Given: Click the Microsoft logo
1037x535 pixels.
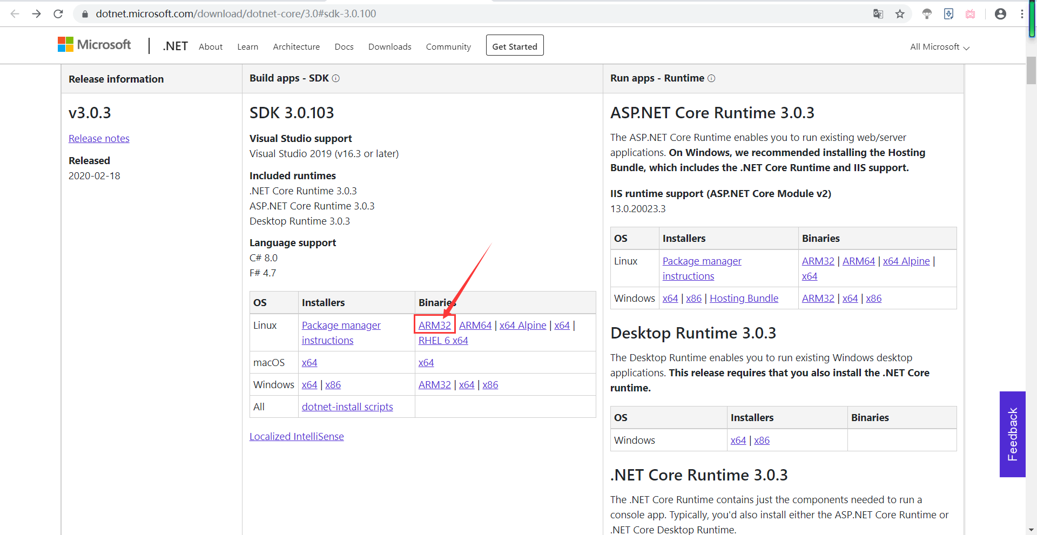Looking at the screenshot, I should coord(95,44).
